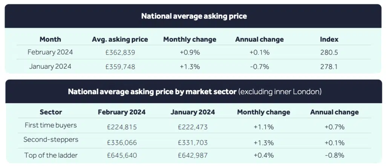Select the -0.7% annual change value
The height and width of the screenshot is (166, 386).
(x=259, y=66)
